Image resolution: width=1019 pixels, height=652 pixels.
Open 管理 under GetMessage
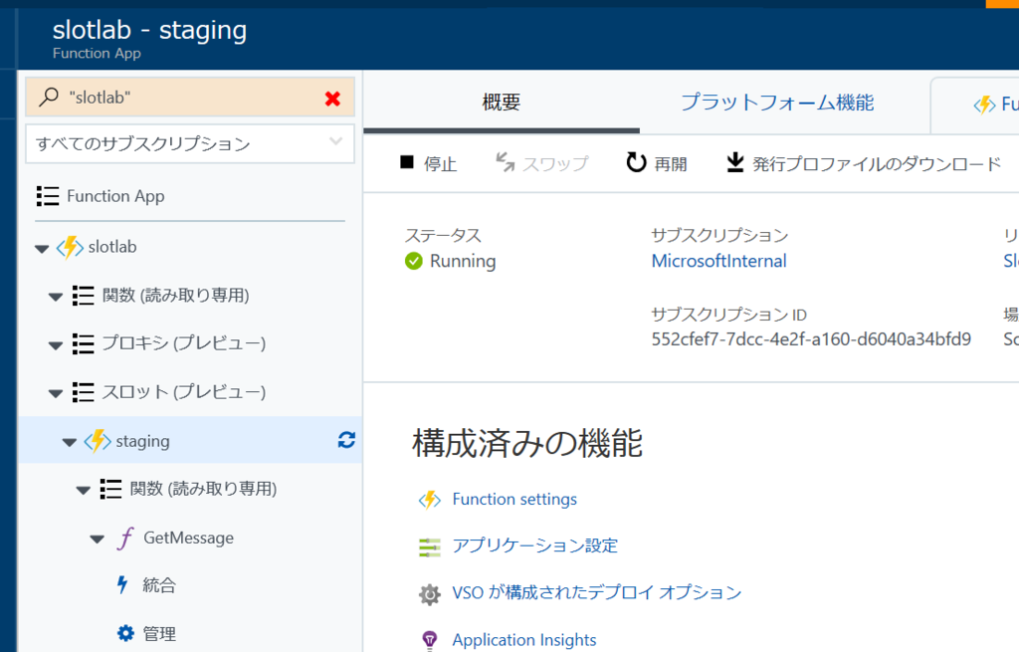point(159,634)
